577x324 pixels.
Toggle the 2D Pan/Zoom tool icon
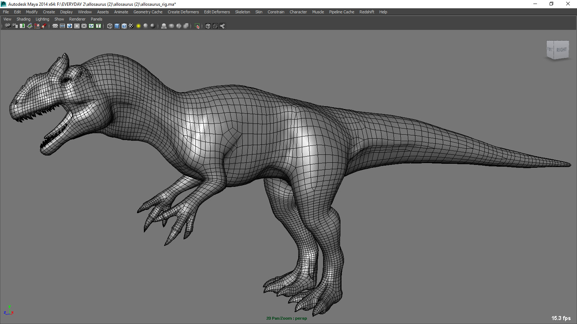click(x=37, y=26)
